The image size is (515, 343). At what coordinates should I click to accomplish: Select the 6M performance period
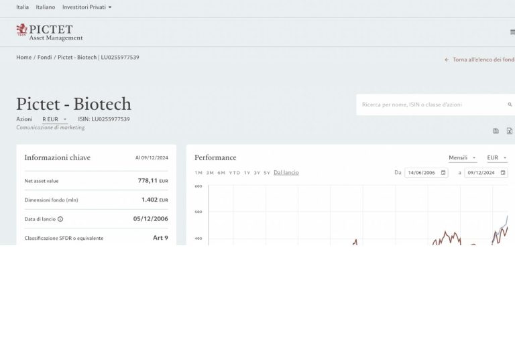tap(221, 173)
